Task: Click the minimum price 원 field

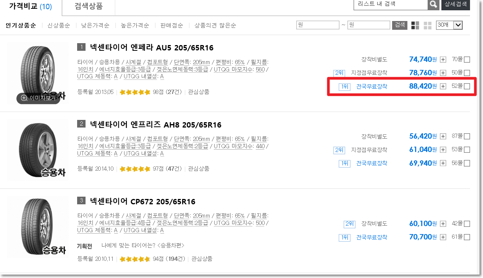Action: click(x=318, y=25)
